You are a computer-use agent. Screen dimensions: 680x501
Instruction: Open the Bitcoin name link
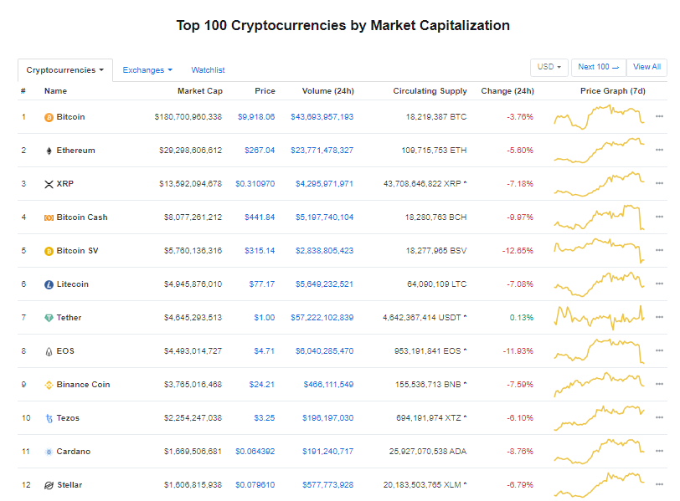(70, 117)
